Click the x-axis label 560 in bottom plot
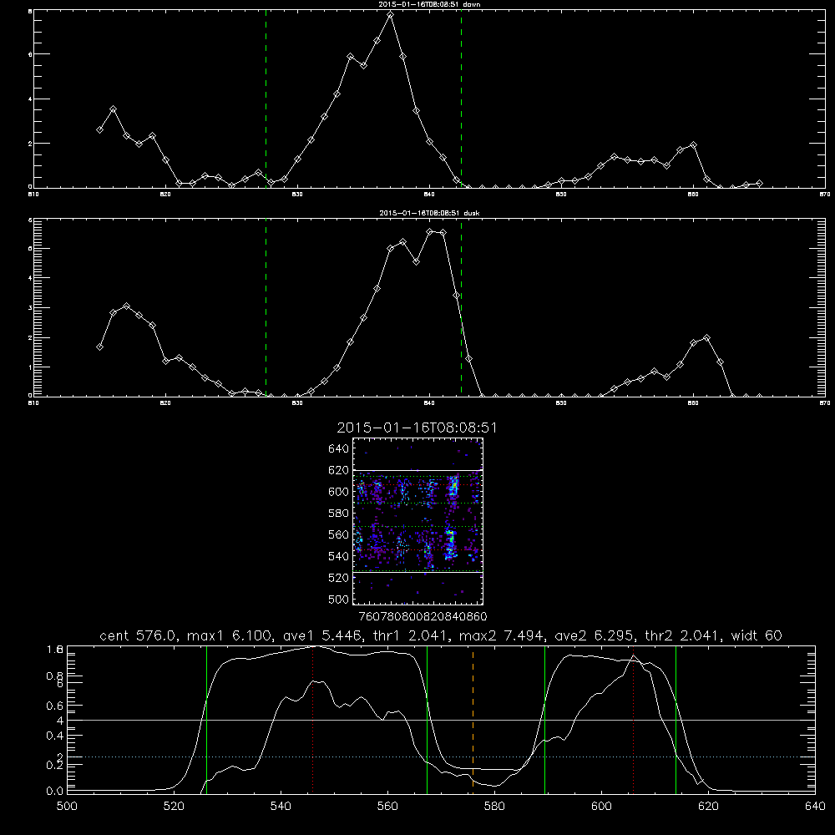This screenshot has width=835, height=835. (387, 807)
